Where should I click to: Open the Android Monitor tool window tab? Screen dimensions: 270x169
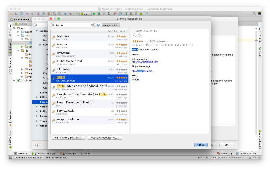click(x=43, y=154)
